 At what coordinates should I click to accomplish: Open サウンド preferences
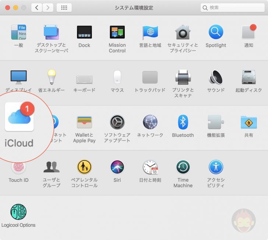pos(216,77)
